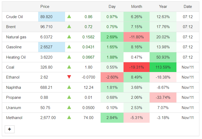Open the Brent commodity link
The width and height of the screenshot is (202, 139).
coord(11,27)
